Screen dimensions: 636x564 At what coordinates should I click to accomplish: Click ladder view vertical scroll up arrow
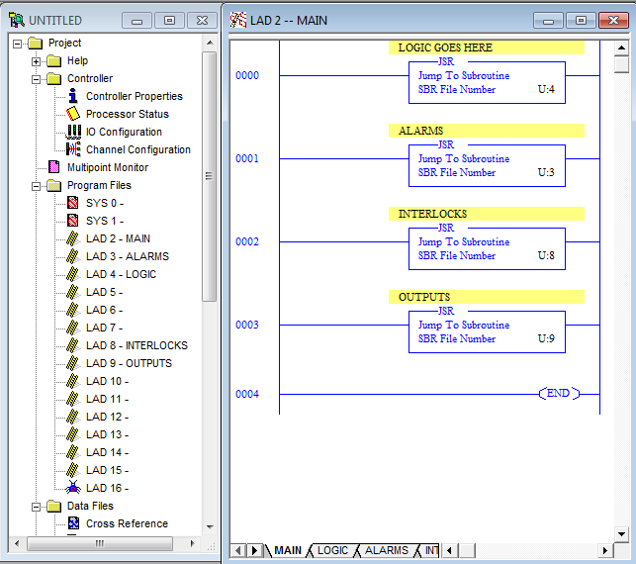click(x=621, y=47)
